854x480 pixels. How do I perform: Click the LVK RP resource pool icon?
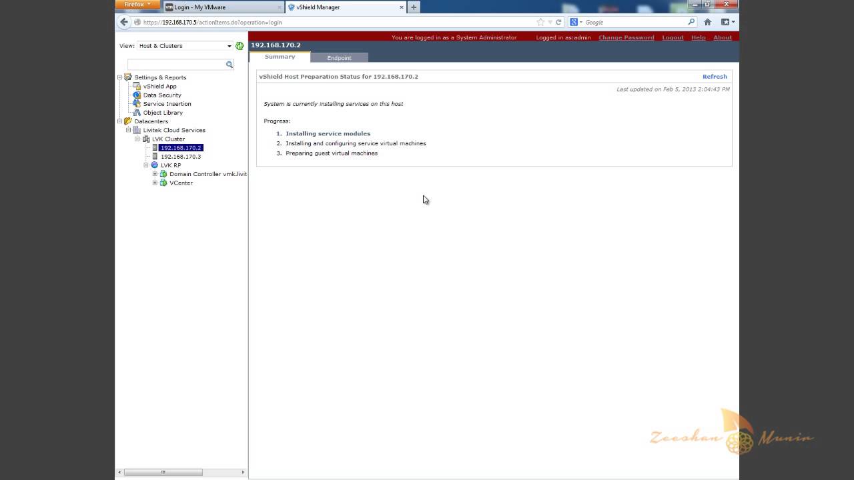coord(155,165)
